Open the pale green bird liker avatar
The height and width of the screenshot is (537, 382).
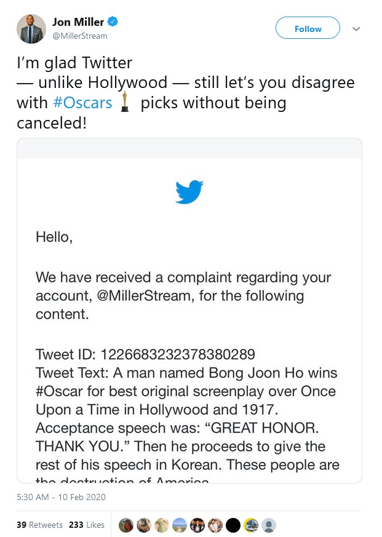tap(162, 525)
